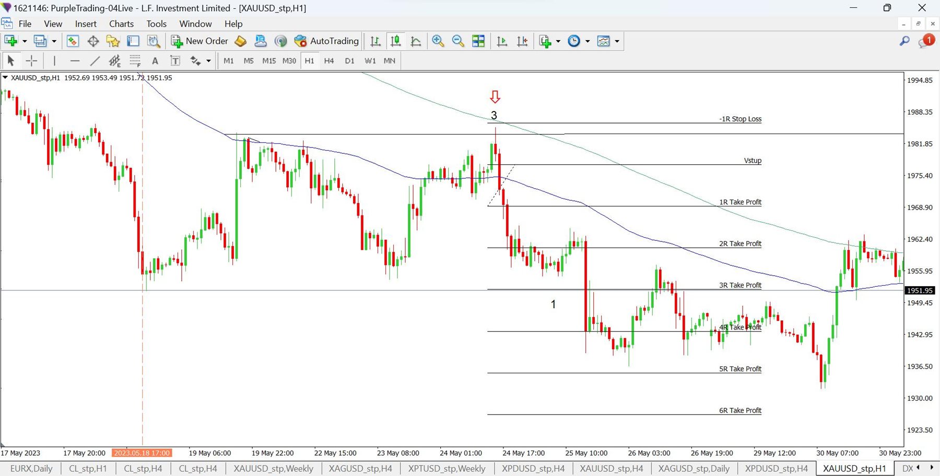
Task: Expand the Profiles dropdown arrow
Action: tap(54, 41)
